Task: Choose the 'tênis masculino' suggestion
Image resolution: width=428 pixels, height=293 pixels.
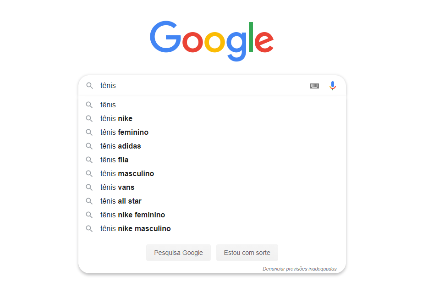Action: [127, 173]
